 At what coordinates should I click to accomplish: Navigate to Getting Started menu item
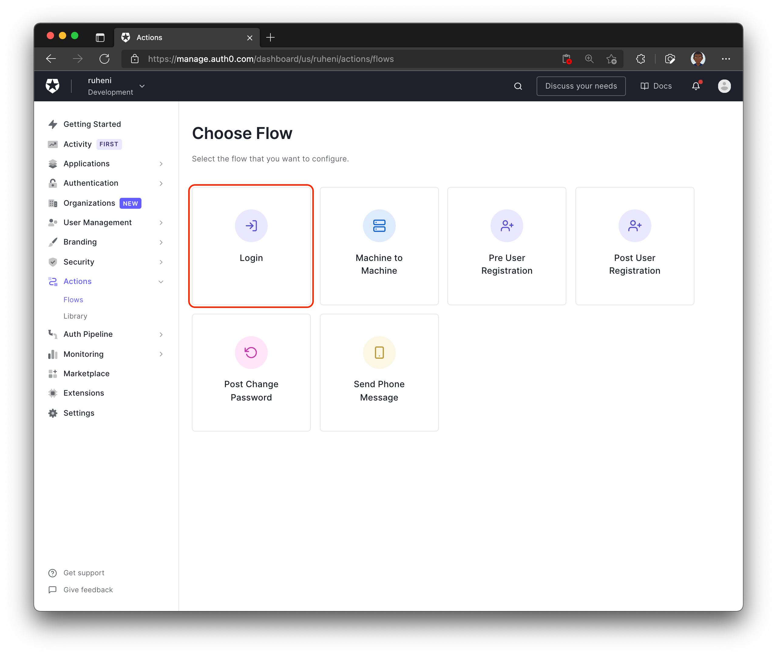point(91,124)
